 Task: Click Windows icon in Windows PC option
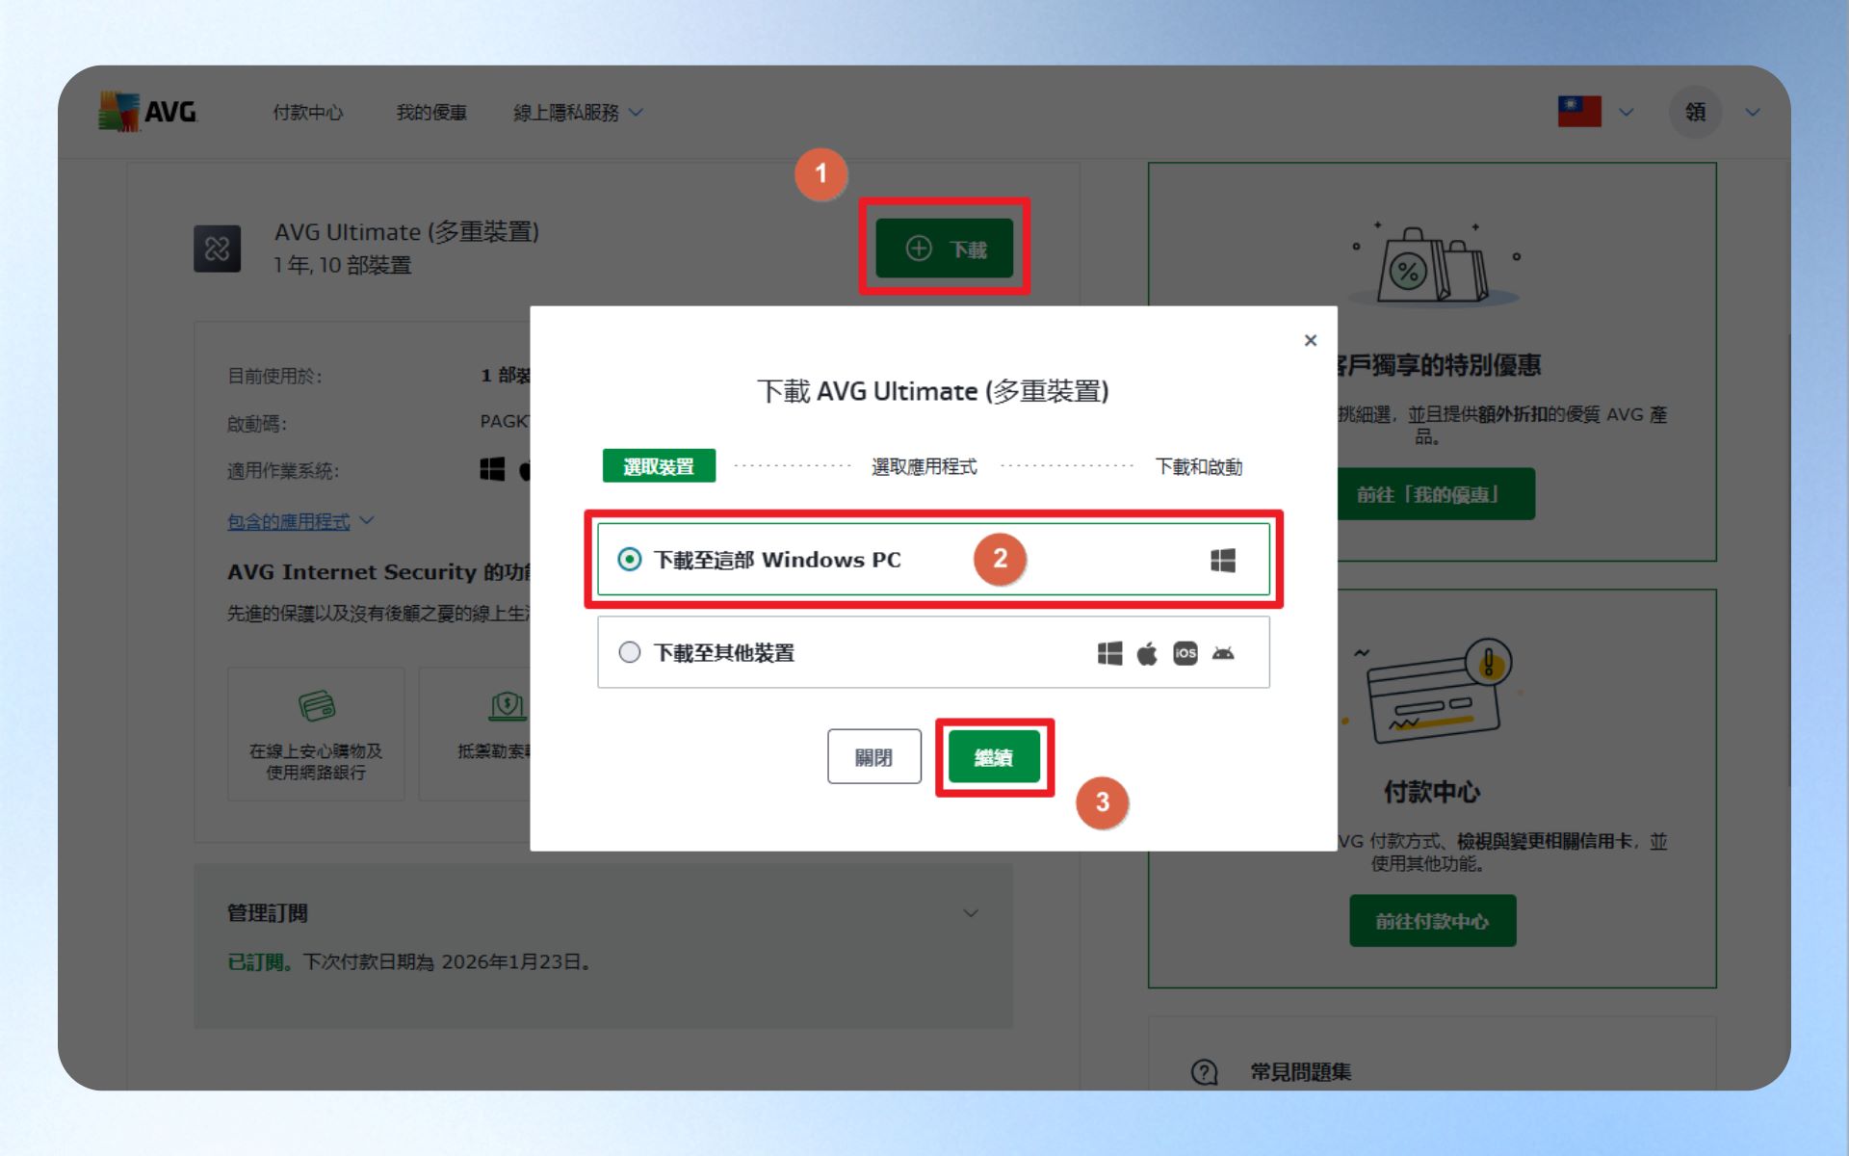pos(1223,560)
